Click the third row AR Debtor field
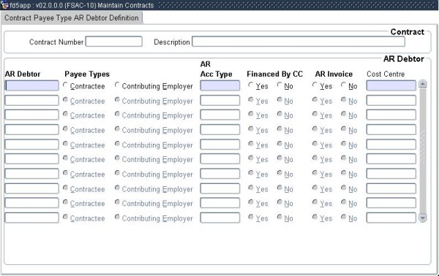 click(x=32, y=115)
